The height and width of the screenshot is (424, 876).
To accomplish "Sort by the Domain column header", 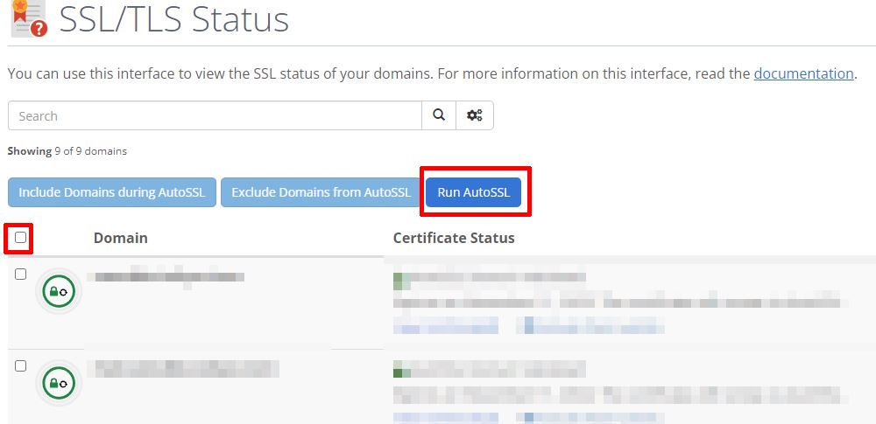I will coord(120,238).
